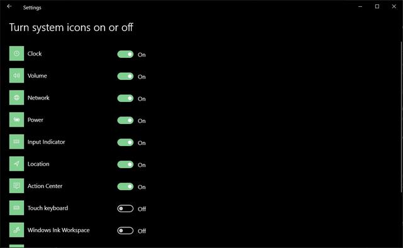Viewport: 403px width, 248px height.
Task: Click the Power battery icon tile
Action: tap(17, 120)
